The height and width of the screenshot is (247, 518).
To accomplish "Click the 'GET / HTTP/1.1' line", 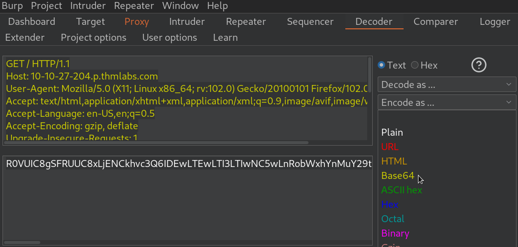I will click(38, 64).
